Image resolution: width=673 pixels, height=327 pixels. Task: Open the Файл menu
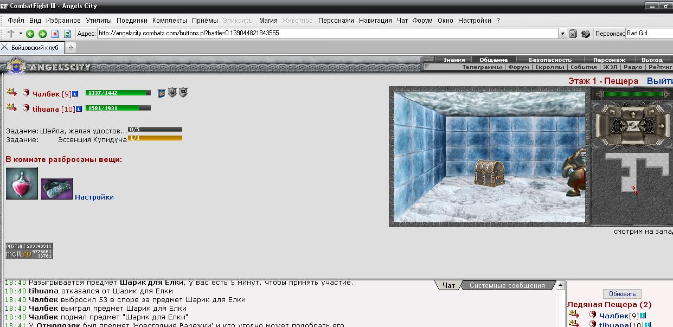click(x=16, y=21)
